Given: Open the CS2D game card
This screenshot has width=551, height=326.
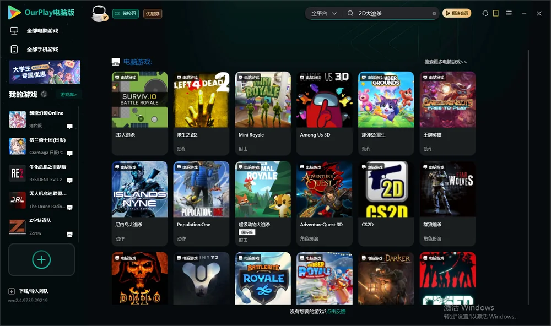Looking at the screenshot, I should click(x=386, y=203).
